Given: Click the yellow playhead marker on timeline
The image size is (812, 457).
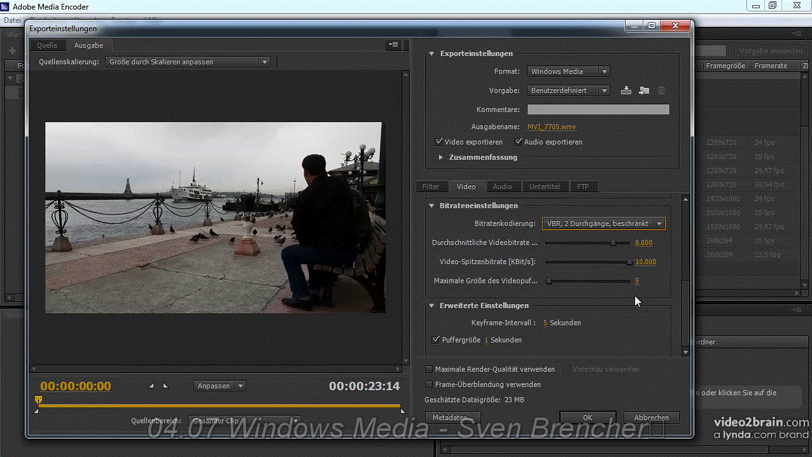Looking at the screenshot, I should 38,400.
